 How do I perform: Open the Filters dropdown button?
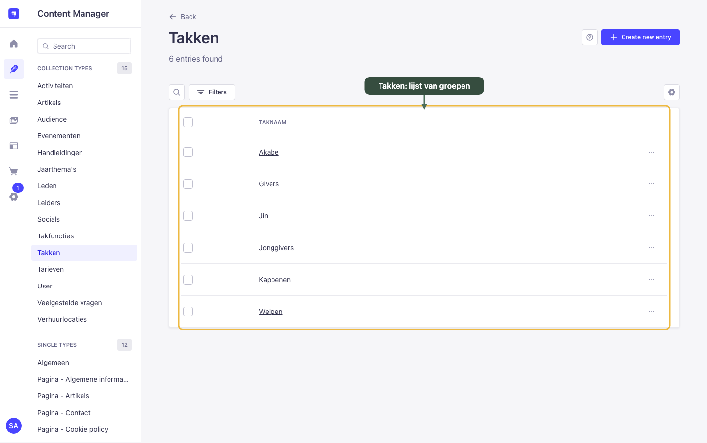(212, 92)
